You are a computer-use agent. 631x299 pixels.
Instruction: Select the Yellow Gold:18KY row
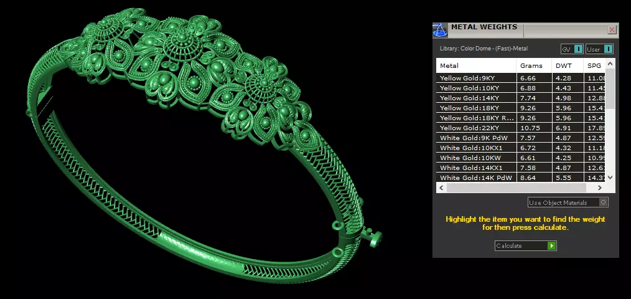click(521, 108)
